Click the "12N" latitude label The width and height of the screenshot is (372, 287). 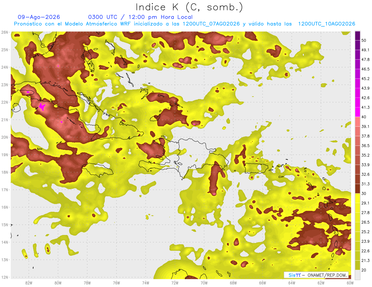click(x=5, y=277)
